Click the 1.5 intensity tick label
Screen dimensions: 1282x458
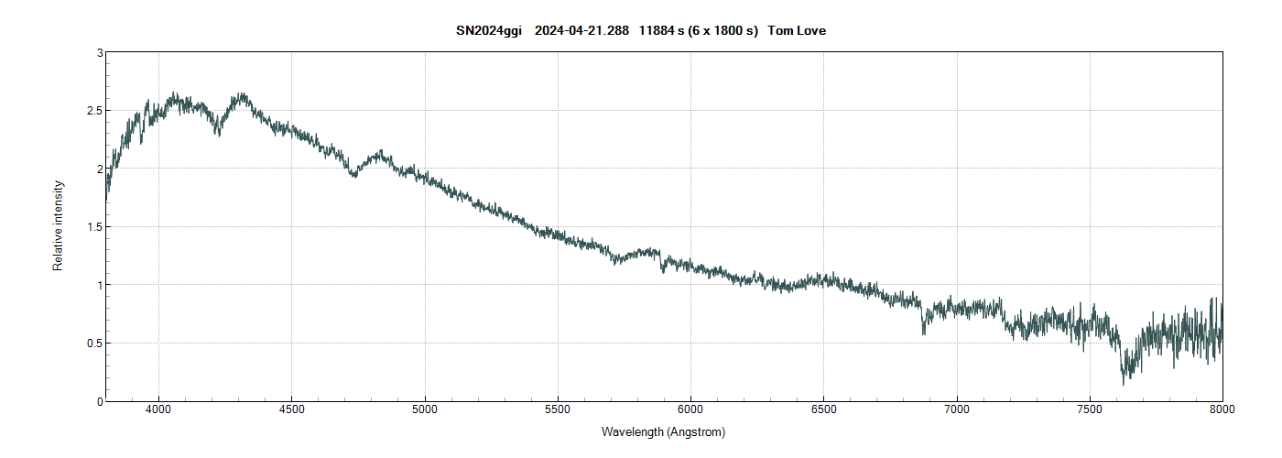(x=93, y=227)
